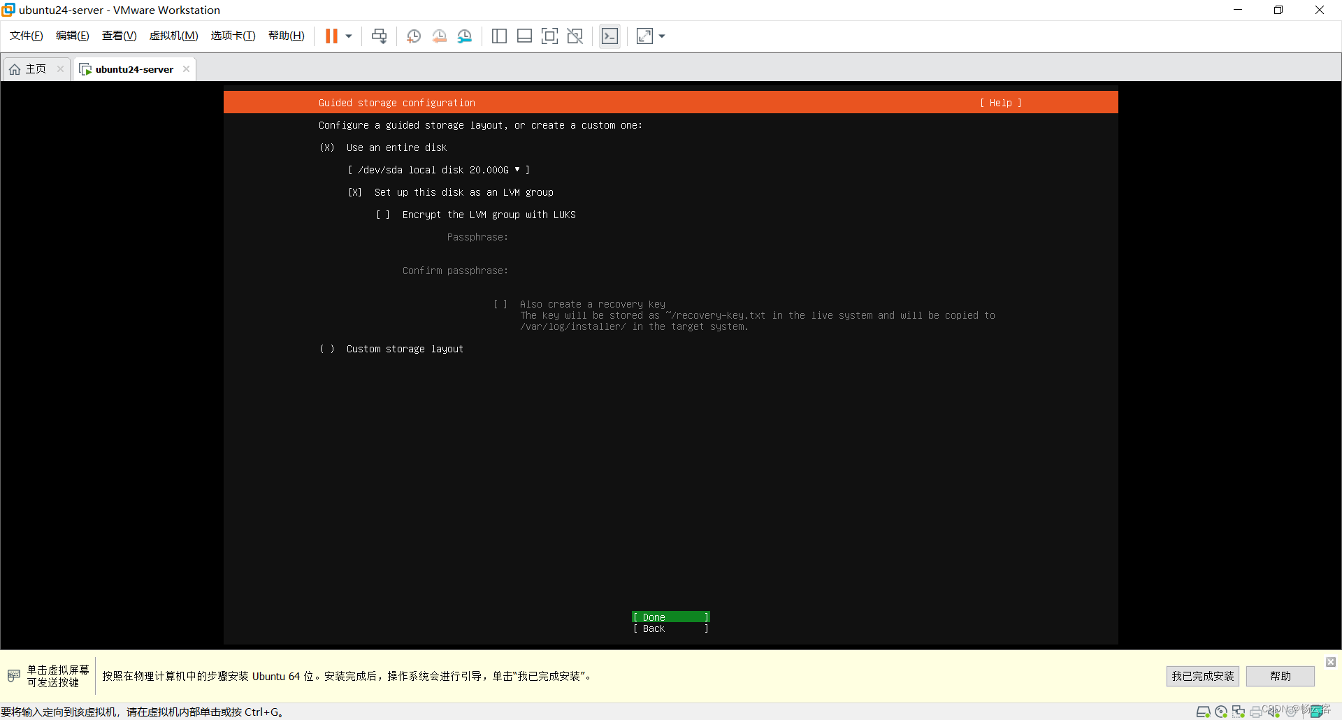Tick the 'Also create a recovery key' checkbox
This screenshot has width=1342, height=720.
[x=500, y=304]
